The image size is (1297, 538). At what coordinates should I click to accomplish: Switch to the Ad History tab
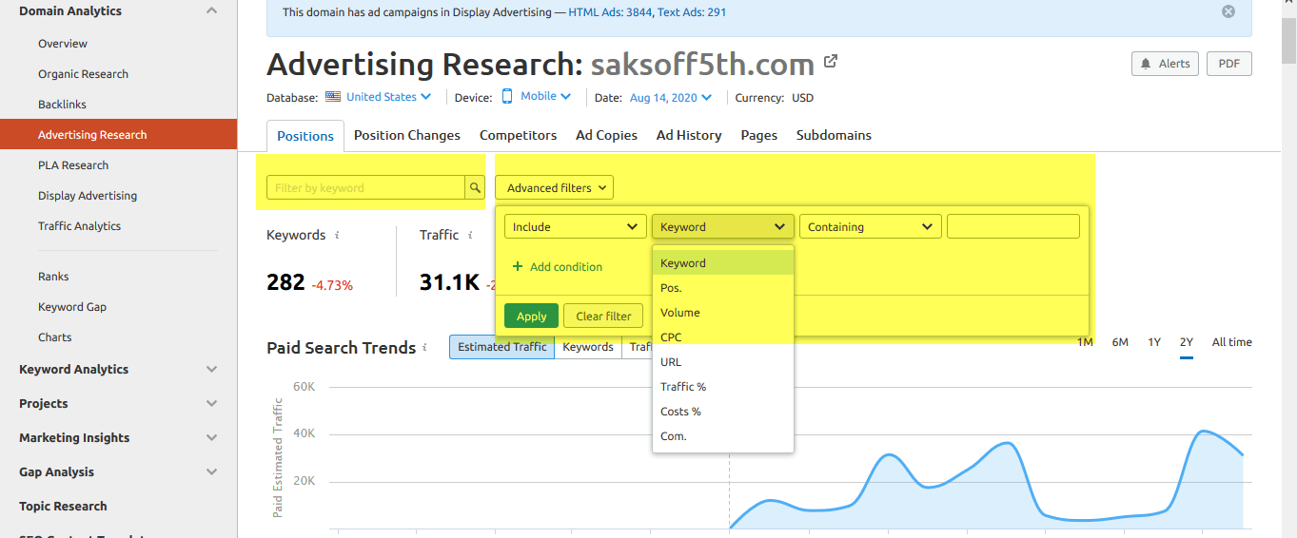click(x=689, y=135)
